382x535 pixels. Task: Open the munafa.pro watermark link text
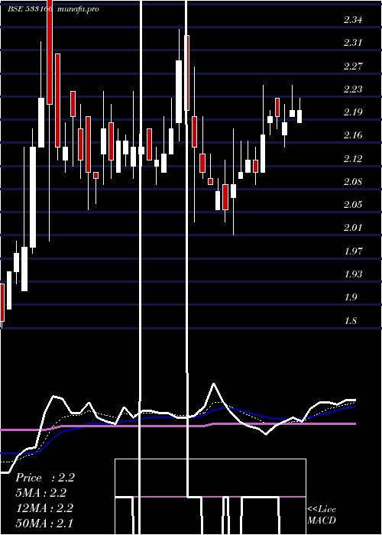(x=79, y=9)
